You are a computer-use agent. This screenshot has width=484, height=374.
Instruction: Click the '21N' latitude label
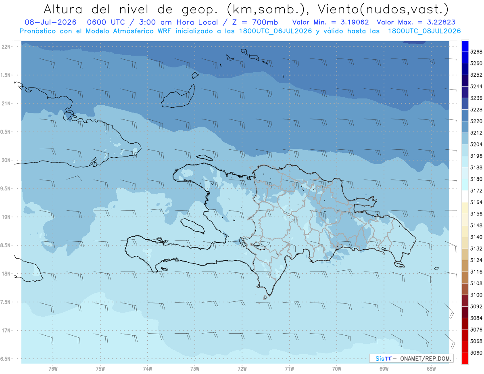click(6, 104)
